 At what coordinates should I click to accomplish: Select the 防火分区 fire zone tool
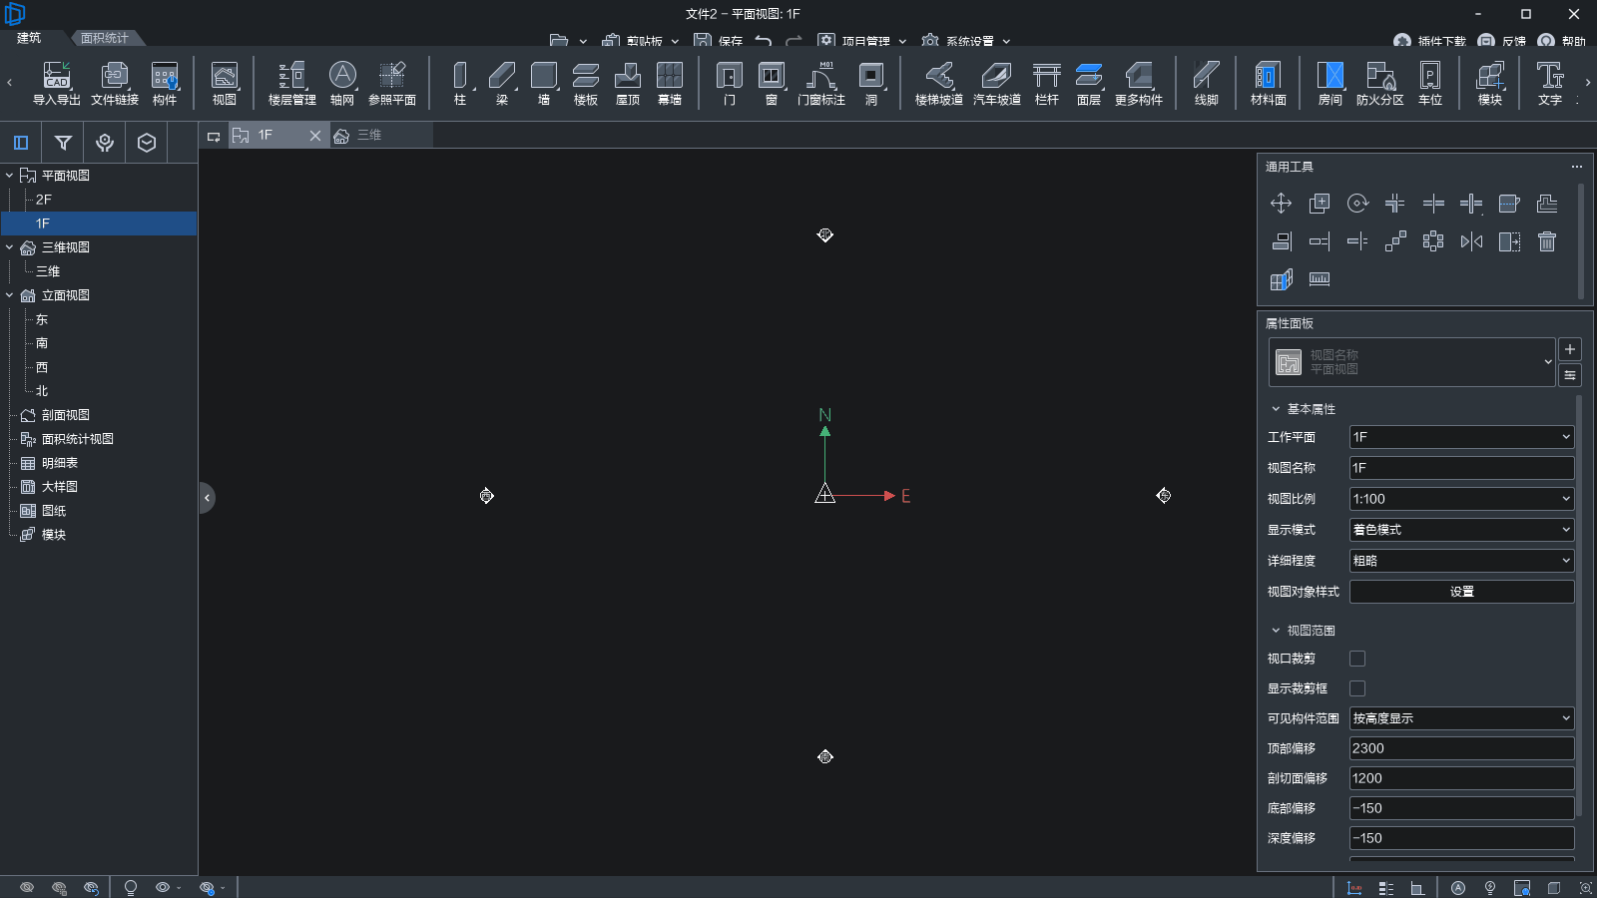[1380, 83]
